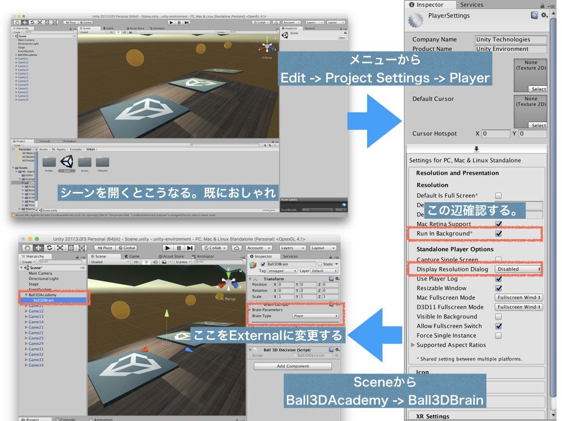Toggle the Use Player Log checkbox
The height and width of the screenshot is (421, 562).
click(x=498, y=278)
